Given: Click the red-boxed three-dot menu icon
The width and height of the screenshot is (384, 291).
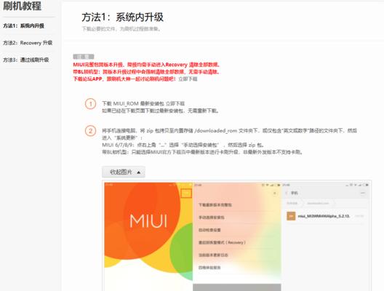Looking at the screenshot, I should point(186,193).
